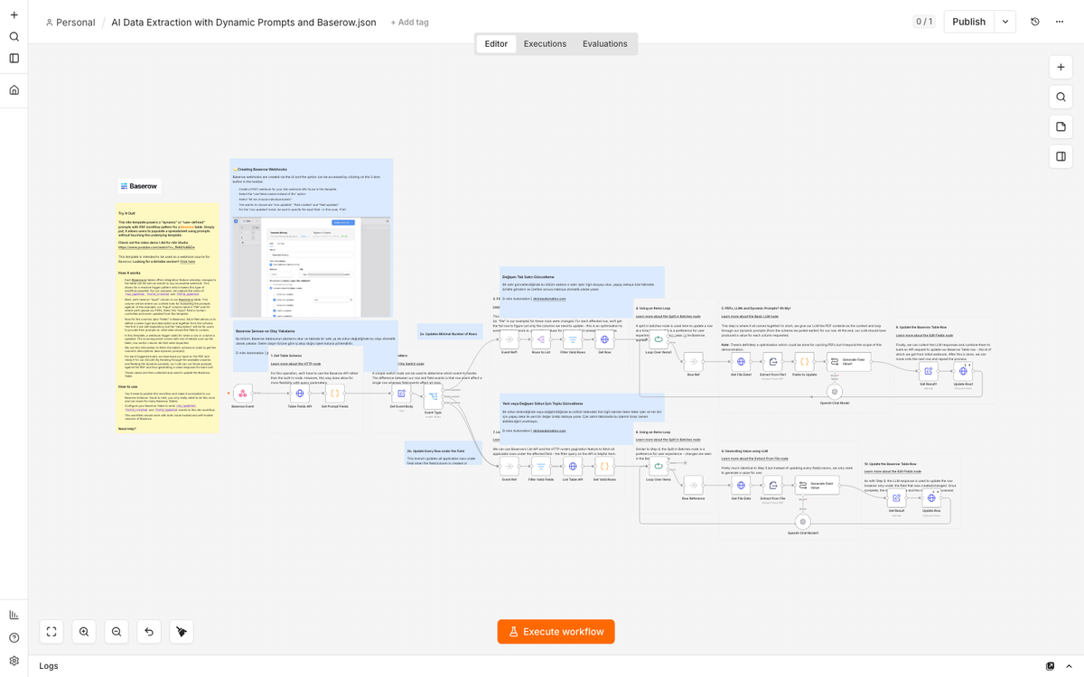Open search in the left sidebar

(14, 36)
